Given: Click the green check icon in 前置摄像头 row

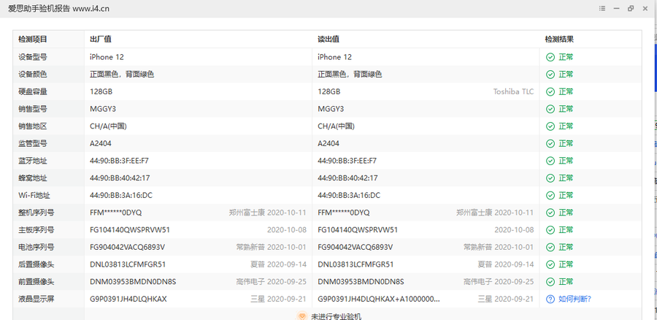Looking at the screenshot, I should tap(550, 282).
